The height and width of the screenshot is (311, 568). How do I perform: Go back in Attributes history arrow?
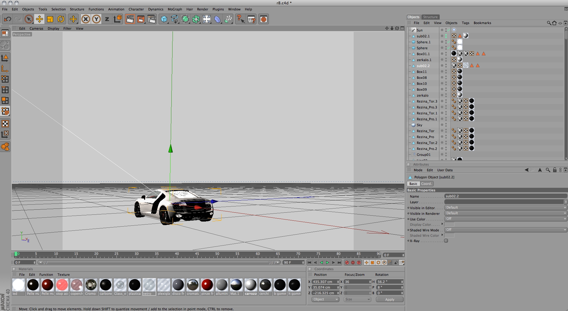click(526, 170)
